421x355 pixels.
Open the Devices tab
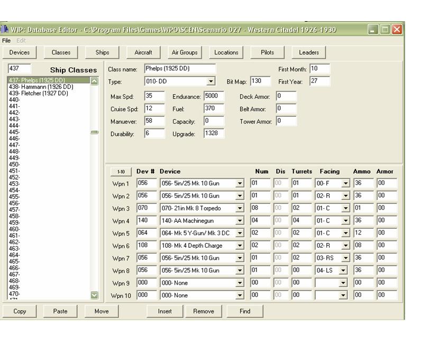point(20,52)
